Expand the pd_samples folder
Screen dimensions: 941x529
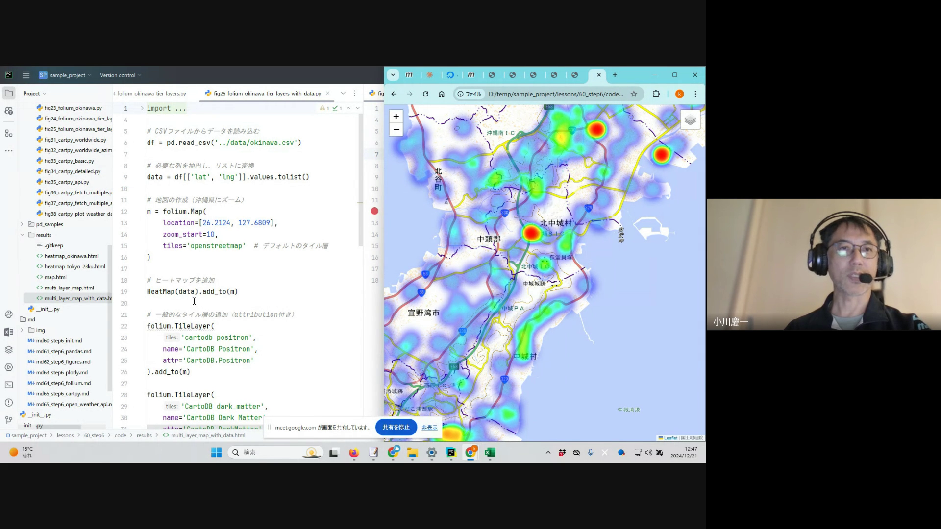[x=22, y=224]
